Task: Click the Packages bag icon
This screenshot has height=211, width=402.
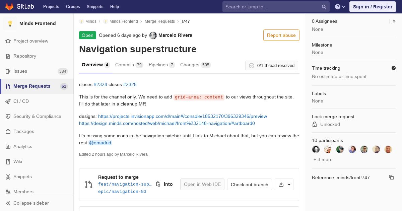Action: pos(8,131)
